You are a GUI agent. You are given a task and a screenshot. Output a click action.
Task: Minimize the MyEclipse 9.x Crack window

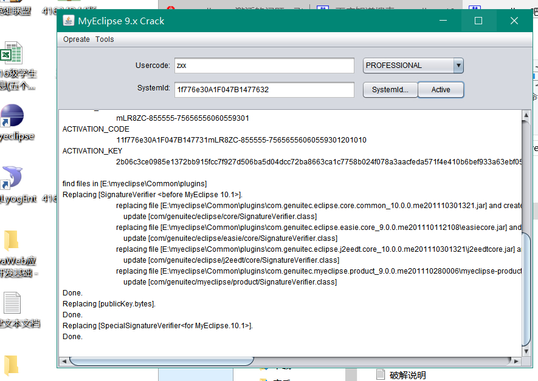(x=443, y=21)
